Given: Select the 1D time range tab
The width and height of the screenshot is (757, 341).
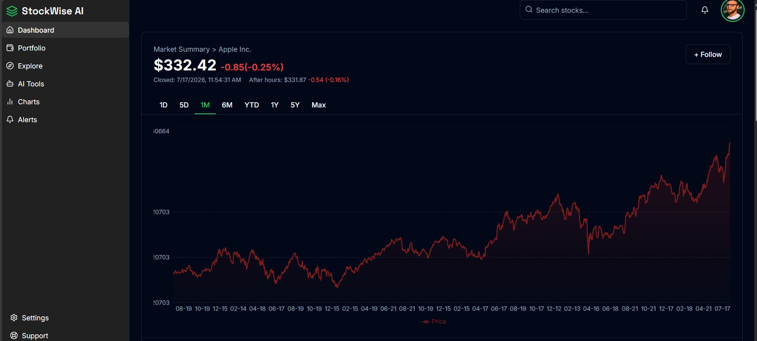Looking at the screenshot, I should pos(164,105).
